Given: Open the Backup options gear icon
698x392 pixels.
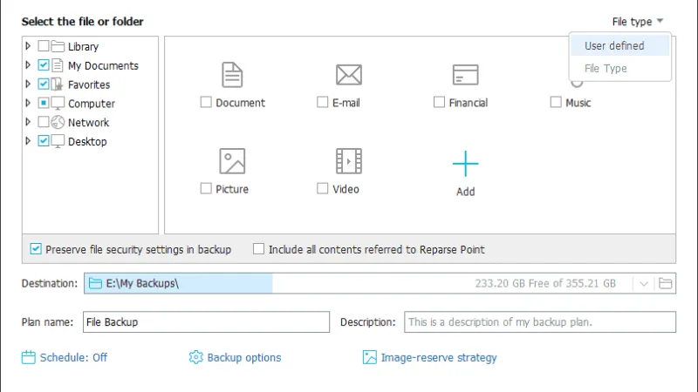Looking at the screenshot, I should pos(195,357).
